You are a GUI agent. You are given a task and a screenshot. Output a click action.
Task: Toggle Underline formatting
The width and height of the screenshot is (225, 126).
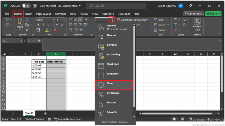click(48, 25)
